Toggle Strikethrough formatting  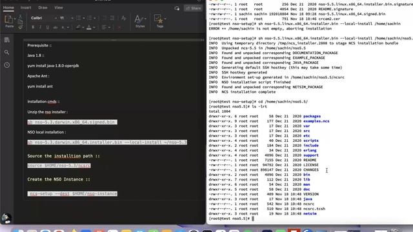point(55,27)
